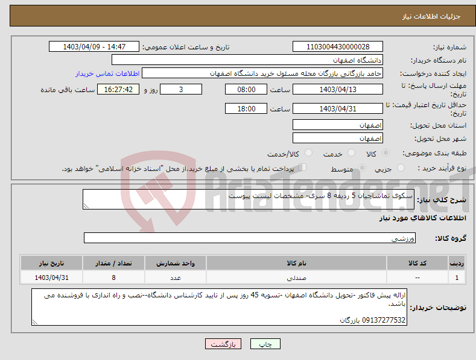This screenshot has width=476, height=360.
Task: Select the کالا radio button
Action: 386,153
